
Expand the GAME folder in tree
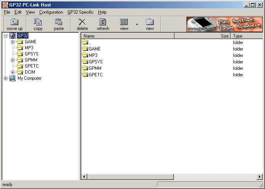pos(13,42)
